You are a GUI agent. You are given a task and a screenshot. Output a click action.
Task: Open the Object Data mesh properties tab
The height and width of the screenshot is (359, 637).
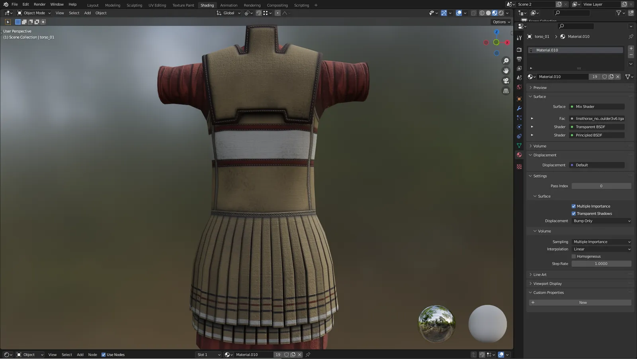(519, 145)
